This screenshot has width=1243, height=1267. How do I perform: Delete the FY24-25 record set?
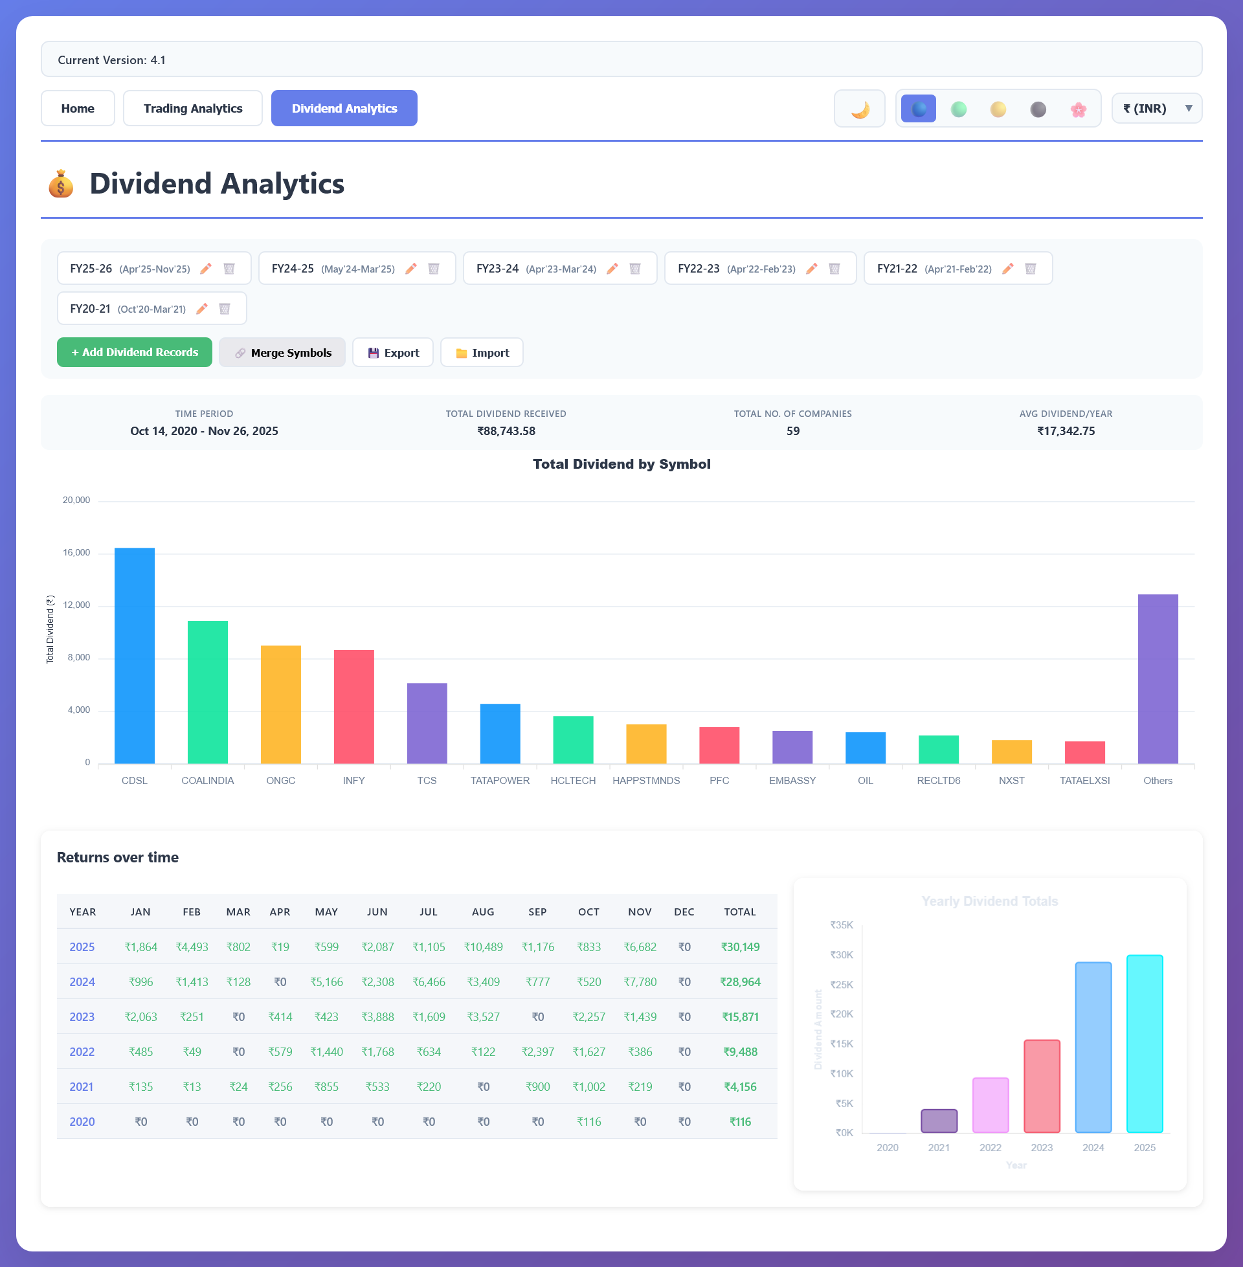click(x=434, y=269)
